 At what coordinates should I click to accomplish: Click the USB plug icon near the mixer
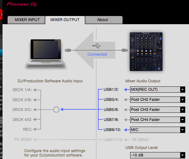(x=124, y=50)
